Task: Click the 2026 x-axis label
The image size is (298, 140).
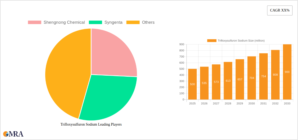Action: coord(204,104)
